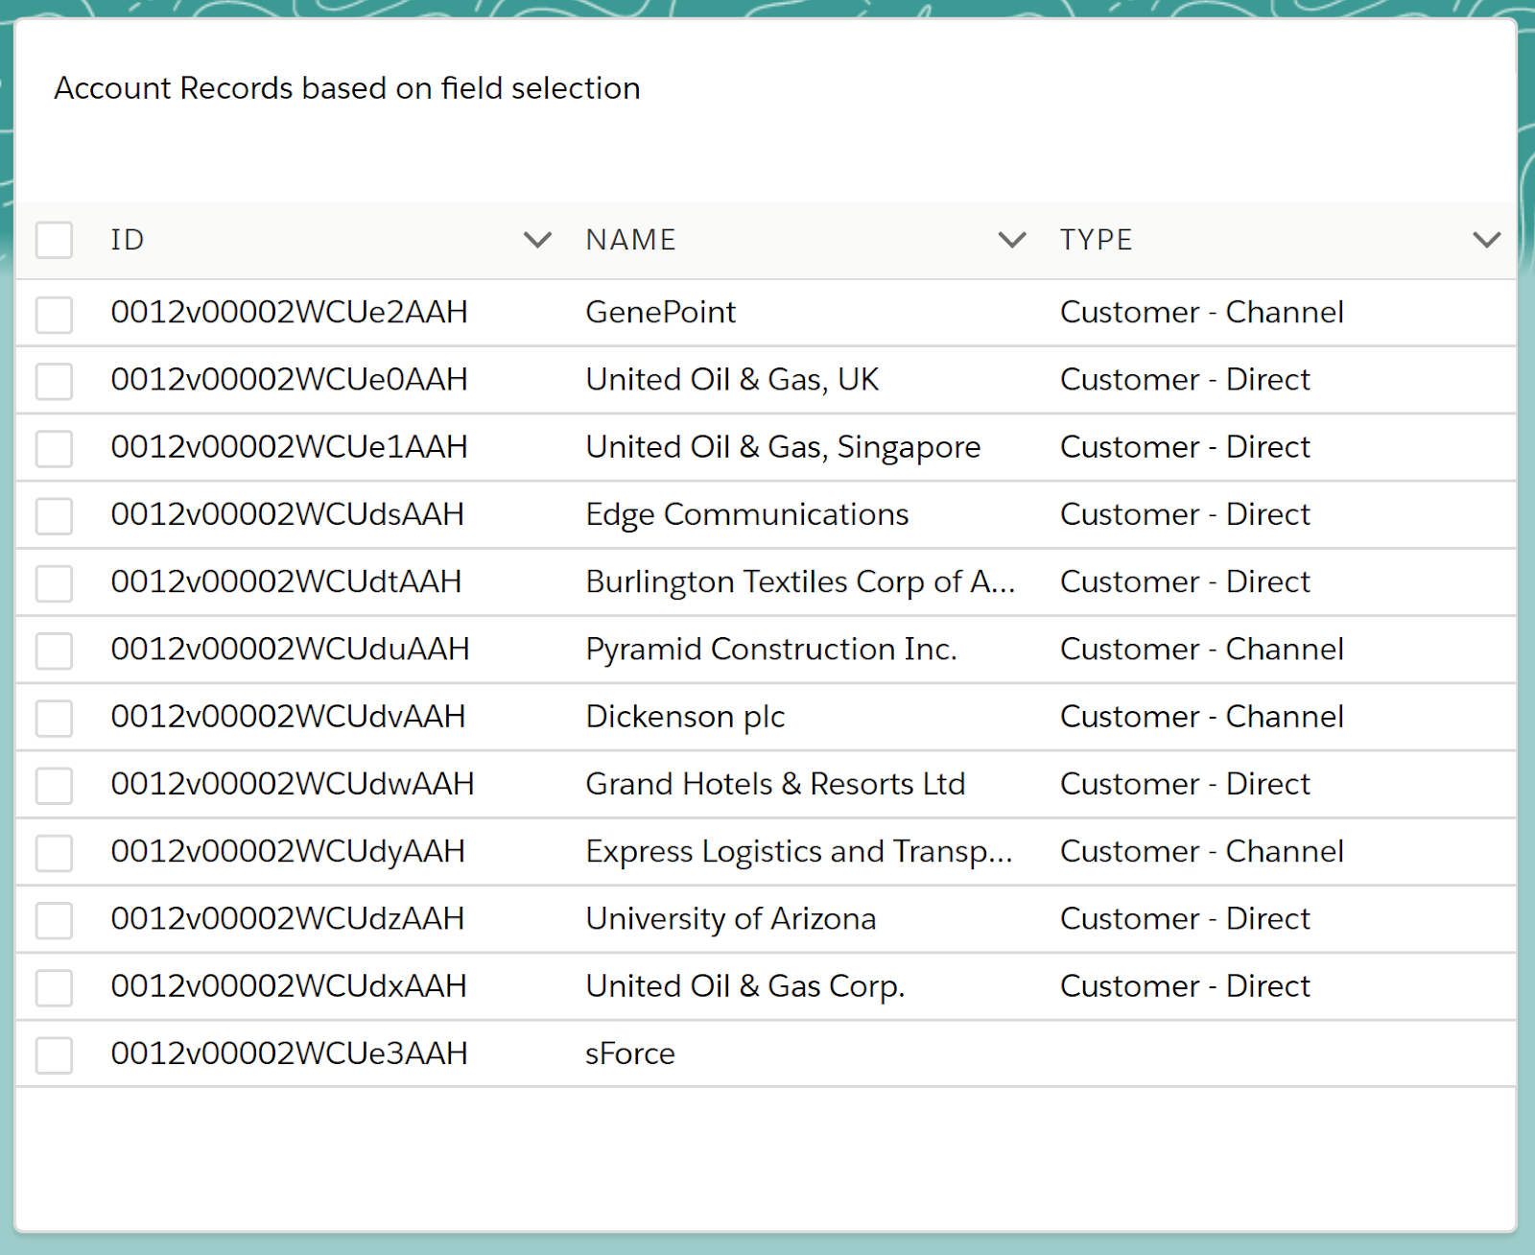This screenshot has height=1255, width=1535.
Task: Click the ID cell 0012v00002WCUdsAAH
Action: [x=288, y=514]
